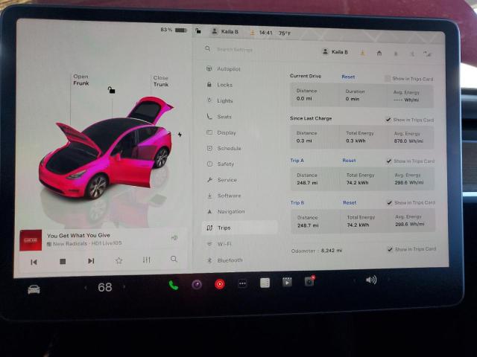This screenshot has width=477, height=357.
Task: Tap the media search magnifier icon
Action: 174,260
